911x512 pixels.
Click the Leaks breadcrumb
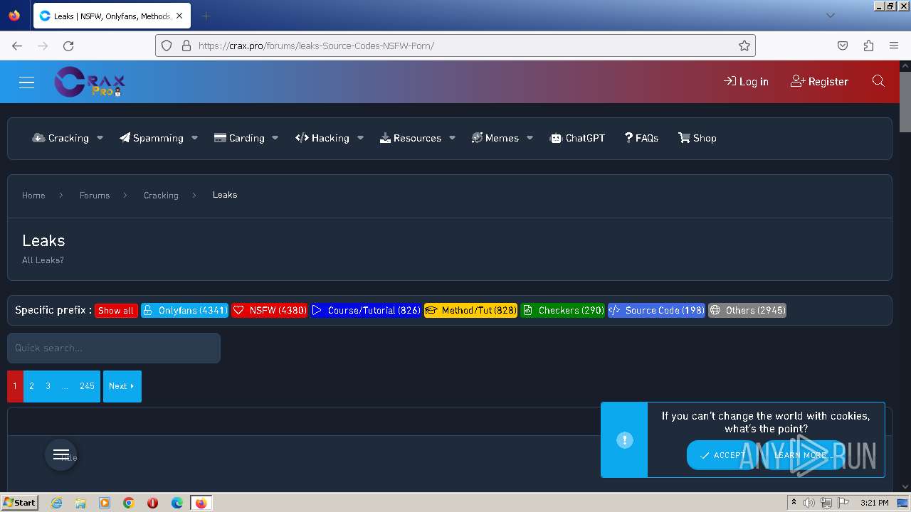pos(225,195)
